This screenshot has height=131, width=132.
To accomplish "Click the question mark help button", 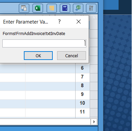I will click(x=59, y=22).
